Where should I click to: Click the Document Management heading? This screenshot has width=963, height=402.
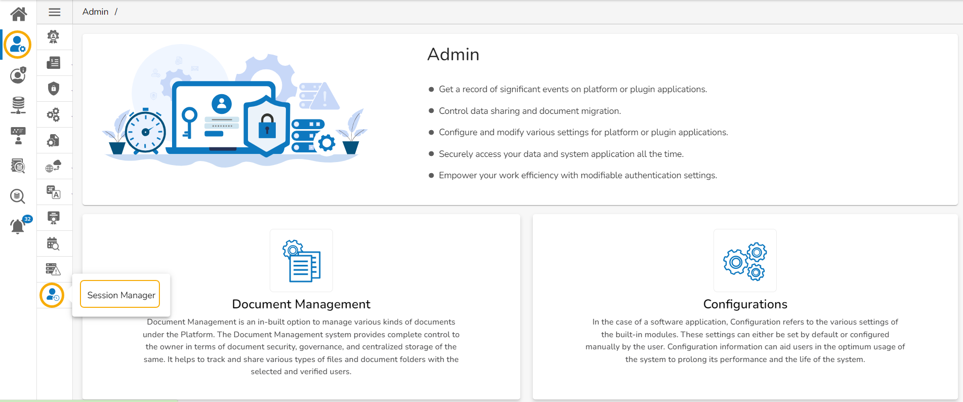(301, 304)
